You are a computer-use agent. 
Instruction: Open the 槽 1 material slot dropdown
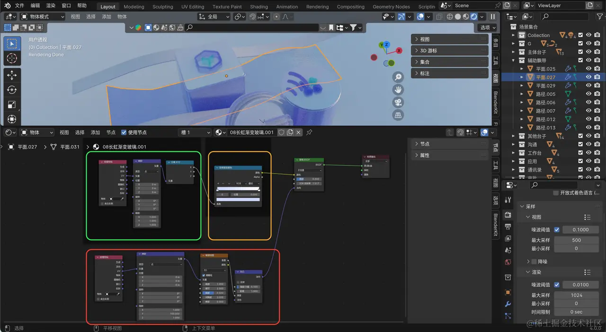(x=195, y=132)
